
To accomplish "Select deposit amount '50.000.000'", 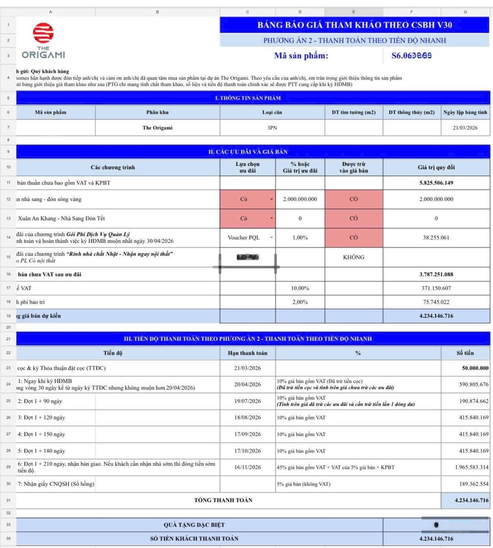I will (465, 368).
